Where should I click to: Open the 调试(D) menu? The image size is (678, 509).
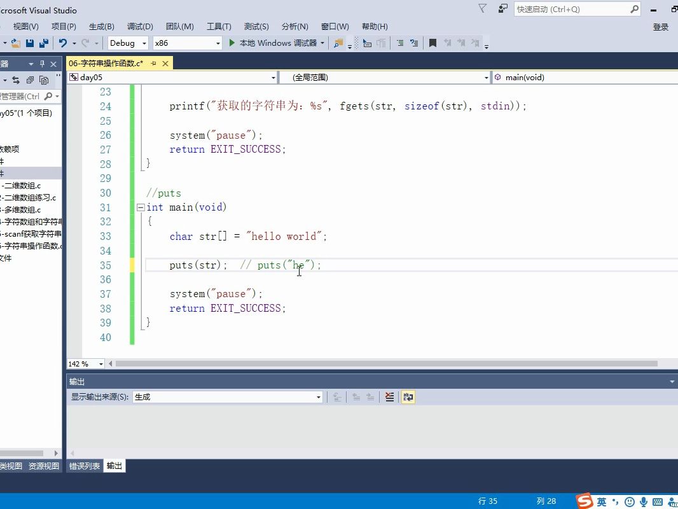140,26
